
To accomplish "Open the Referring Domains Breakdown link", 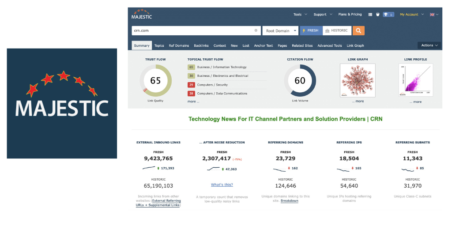I will [290, 201].
